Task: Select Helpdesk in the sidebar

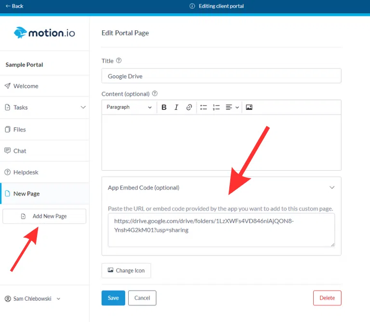Action: [x=26, y=172]
